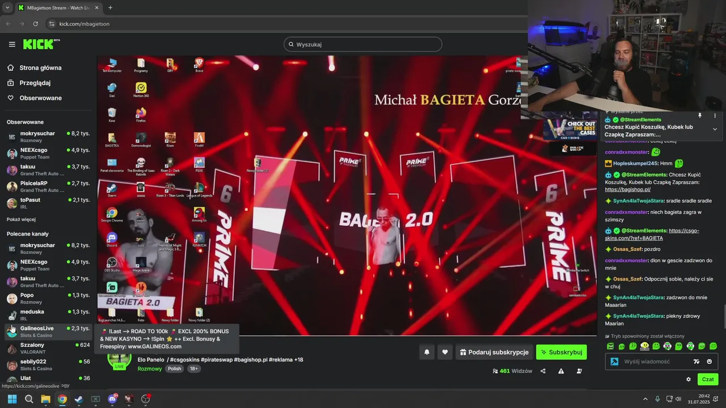Click PEAK game icon on streamed desktop
The height and width of the screenshot is (408, 726).
tap(199, 164)
